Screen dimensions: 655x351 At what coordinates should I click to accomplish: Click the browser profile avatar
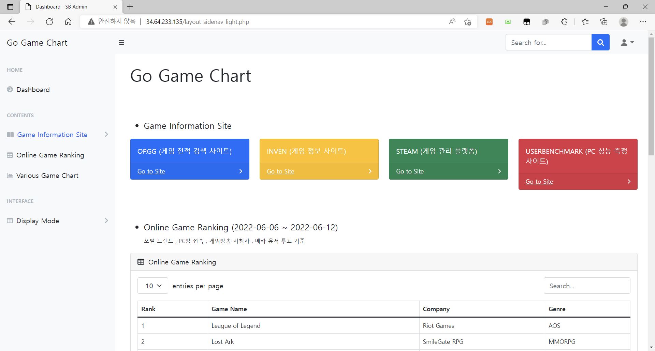[624, 22]
